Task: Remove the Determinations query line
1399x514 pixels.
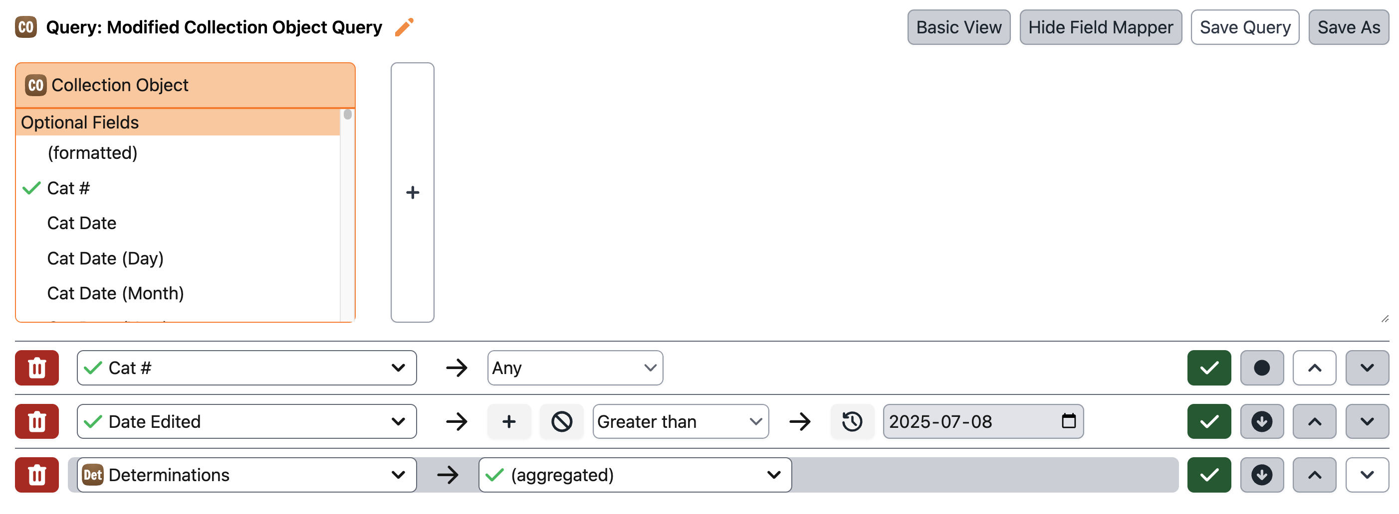Action: (x=37, y=475)
